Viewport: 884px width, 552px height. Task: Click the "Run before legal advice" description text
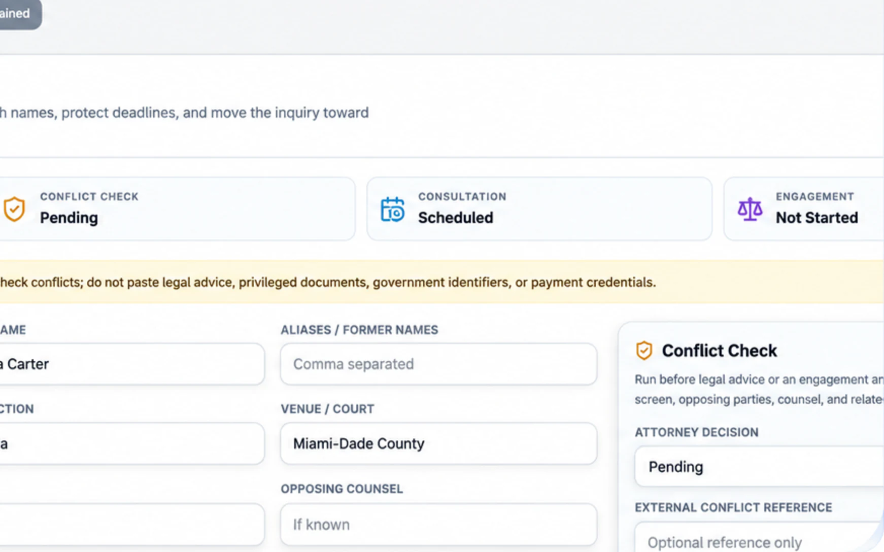(759, 389)
